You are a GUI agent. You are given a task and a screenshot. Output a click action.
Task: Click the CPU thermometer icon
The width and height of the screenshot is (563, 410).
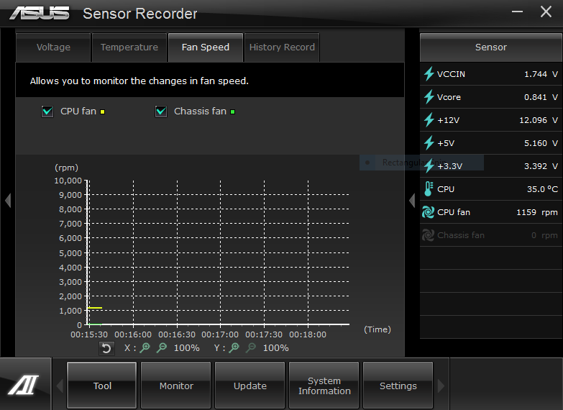tap(429, 188)
